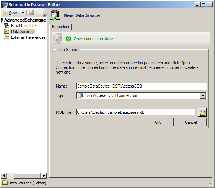Image resolution: width=215 pixels, height=188 pixels.
Task: Click the status bar folder icon
Action: pos(5,183)
